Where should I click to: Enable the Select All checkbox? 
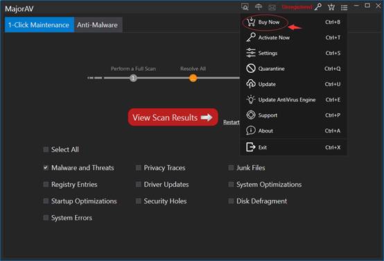46,150
